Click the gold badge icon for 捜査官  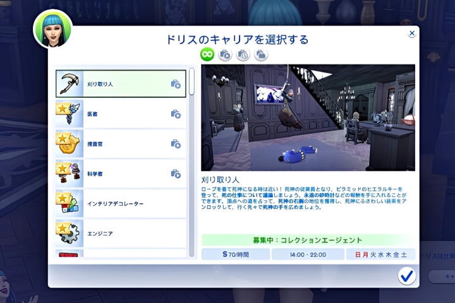click(69, 144)
